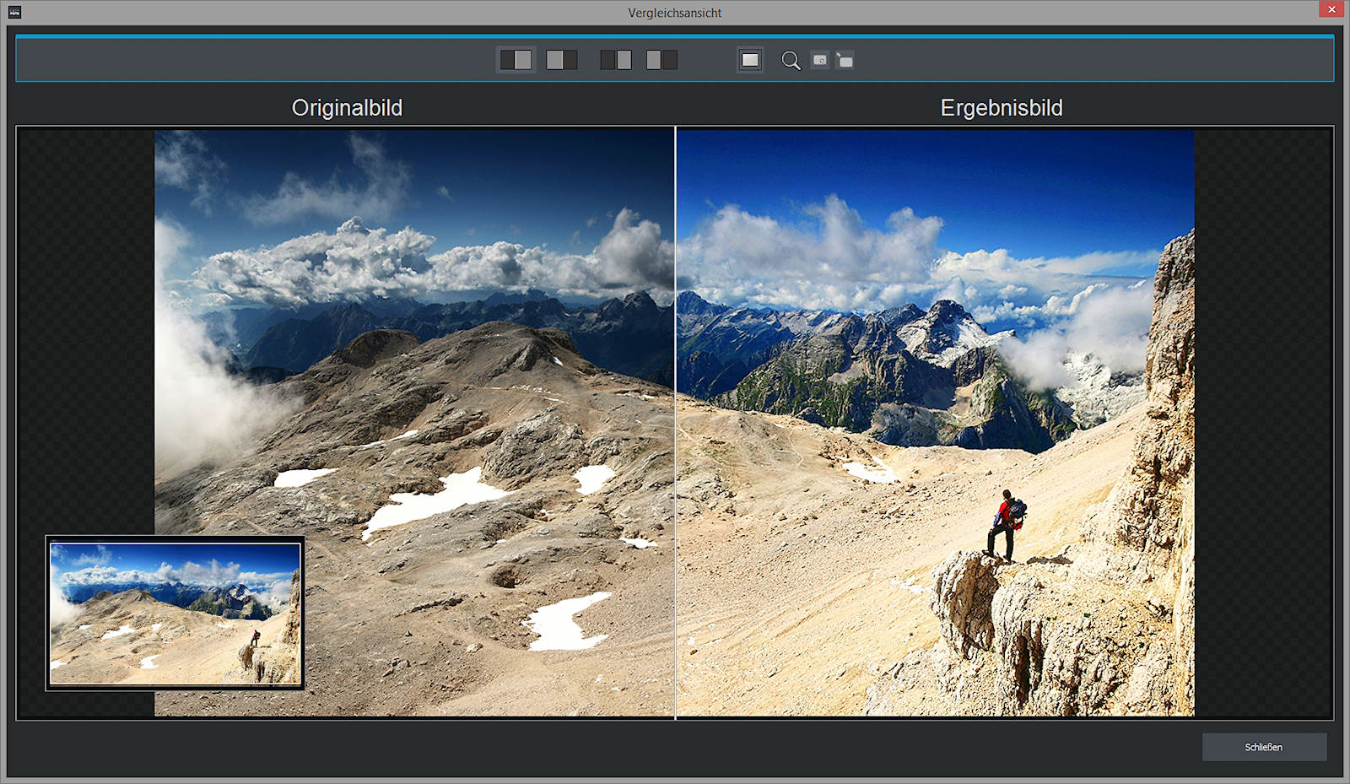1350x784 pixels.
Task: Click the small navigator thumbnail preview
Action: click(x=175, y=613)
